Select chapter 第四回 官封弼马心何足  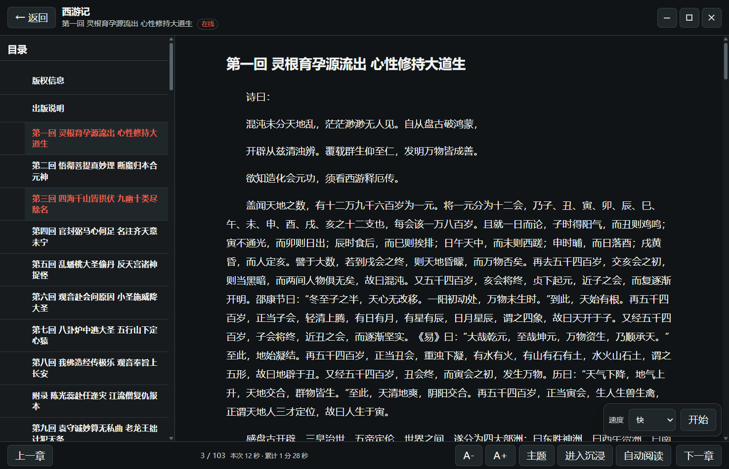(84, 237)
